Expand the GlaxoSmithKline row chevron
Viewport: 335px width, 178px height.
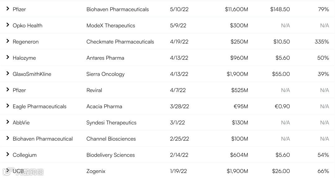point(8,74)
